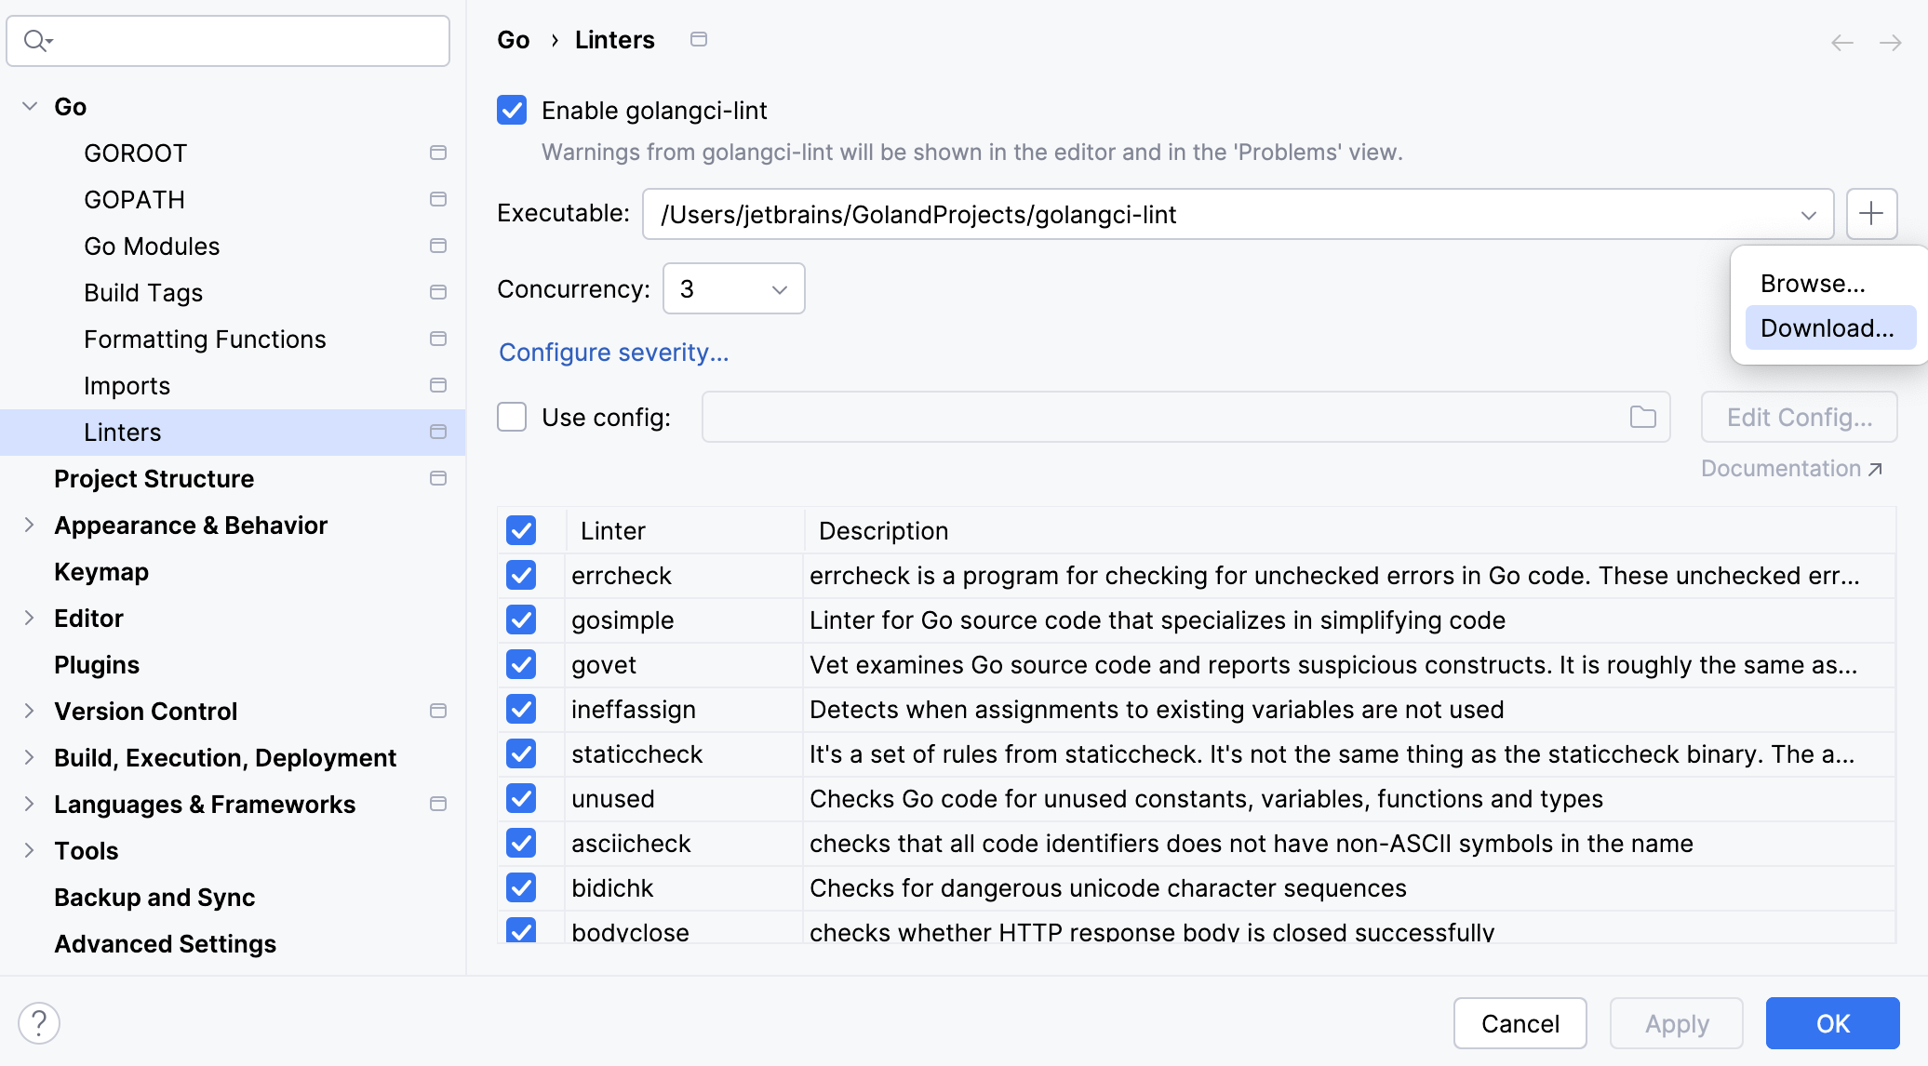The image size is (1928, 1066).
Task: Disable the Enable golangci-lint checkbox
Action: click(x=512, y=110)
